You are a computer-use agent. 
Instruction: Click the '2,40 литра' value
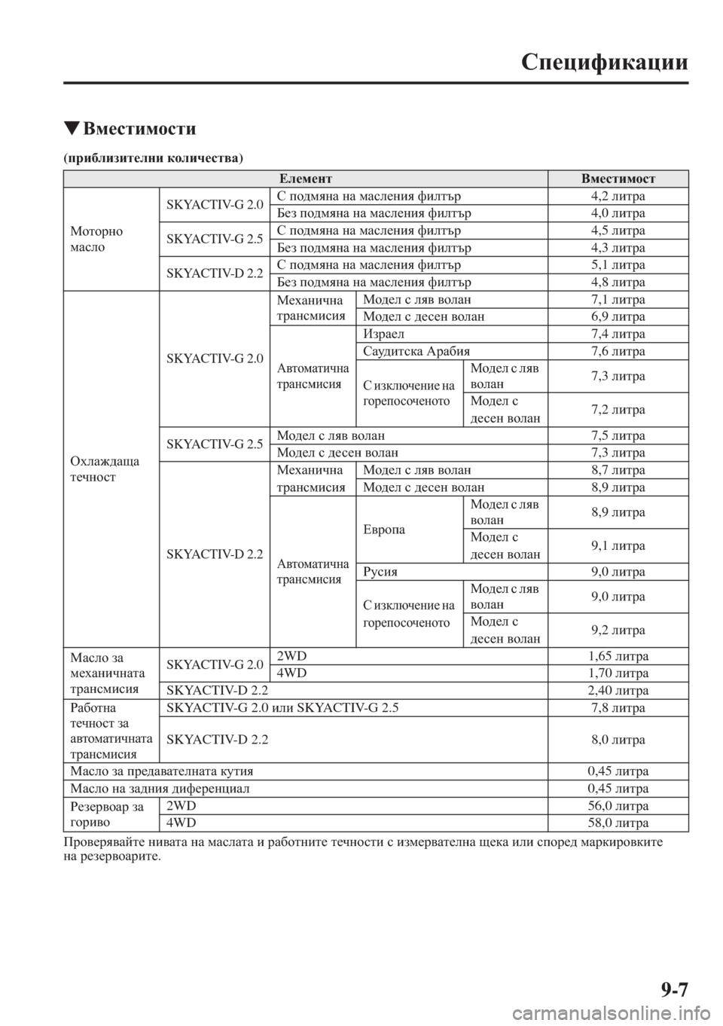618,691
